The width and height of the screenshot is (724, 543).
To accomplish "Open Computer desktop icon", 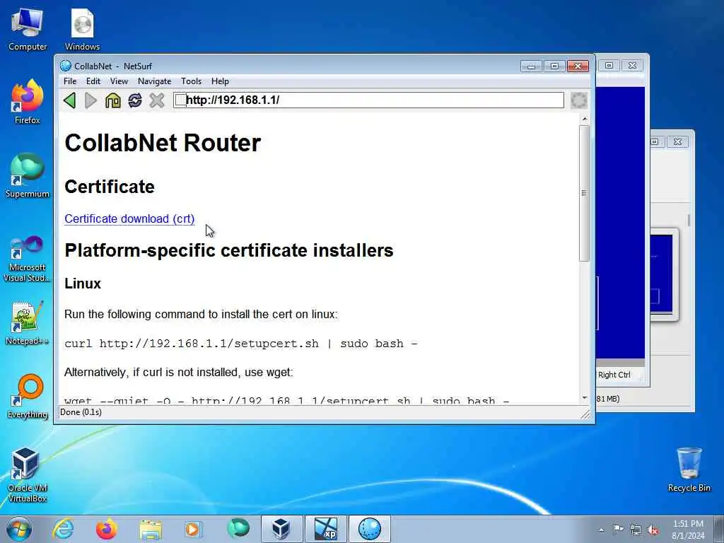I will pyautogui.click(x=28, y=30).
